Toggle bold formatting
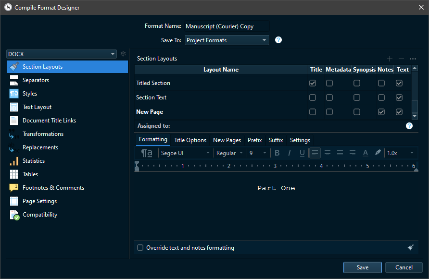 pyautogui.click(x=277, y=153)
